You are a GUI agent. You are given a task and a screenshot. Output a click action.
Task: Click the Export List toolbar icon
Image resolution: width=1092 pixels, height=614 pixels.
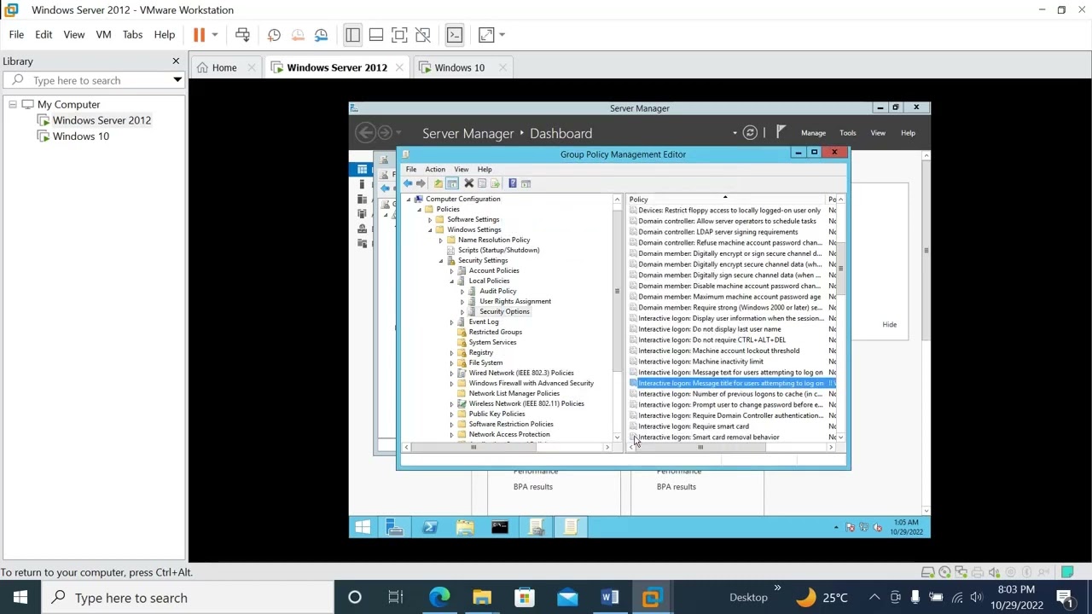click(x=495, y=183)
